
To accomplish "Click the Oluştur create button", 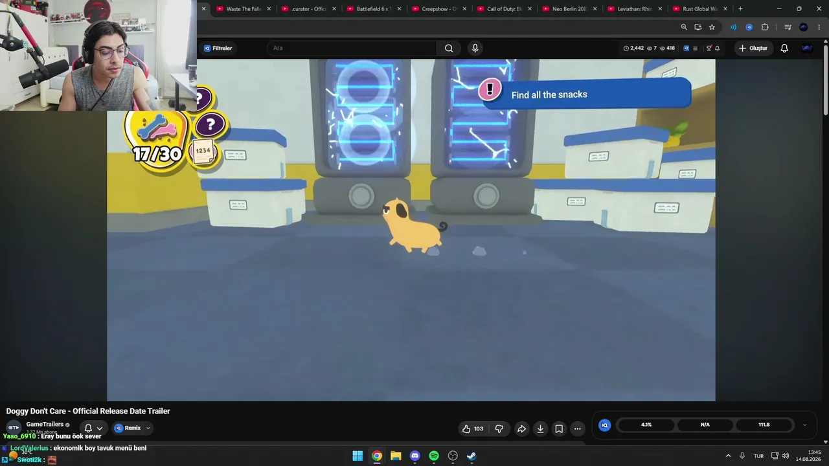I will [753, 48].
